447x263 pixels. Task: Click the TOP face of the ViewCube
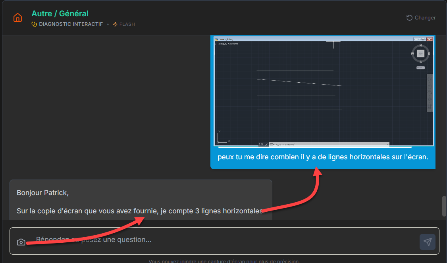[420, 54]
